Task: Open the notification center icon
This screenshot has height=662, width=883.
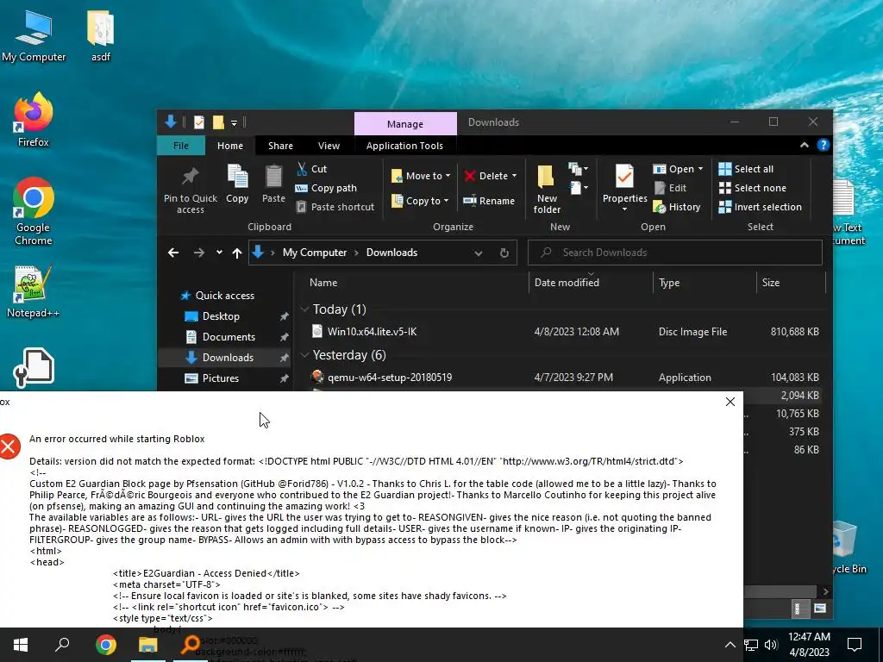Action: coord(855,645)
